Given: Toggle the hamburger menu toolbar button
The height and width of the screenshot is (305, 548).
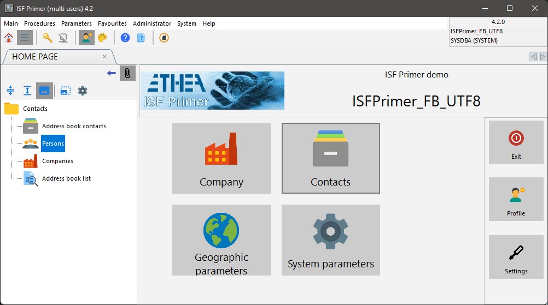Looking at the screenshot, I should point(25,38).
